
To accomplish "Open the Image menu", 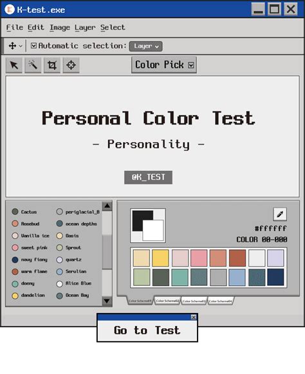I will click(60, 28).
